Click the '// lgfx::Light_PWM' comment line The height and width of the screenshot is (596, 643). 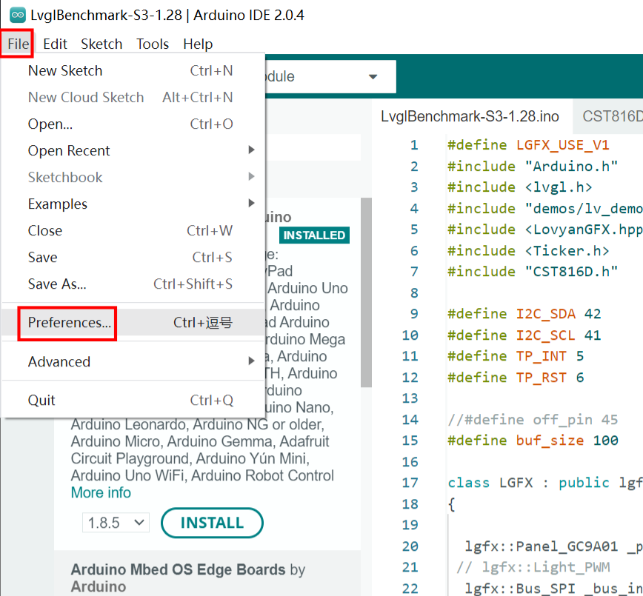pyautogui.click(x=533, y=567)
